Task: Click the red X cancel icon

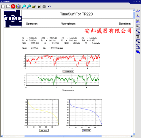Action: click(13, 6)
